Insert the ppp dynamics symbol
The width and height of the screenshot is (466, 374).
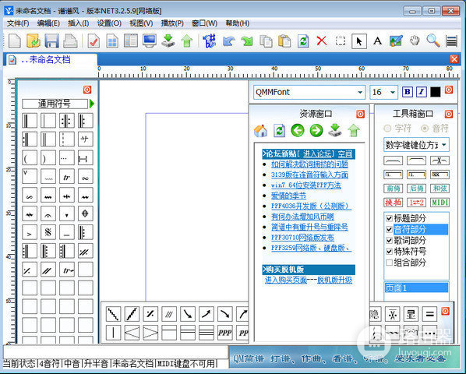tap(224, 333)
